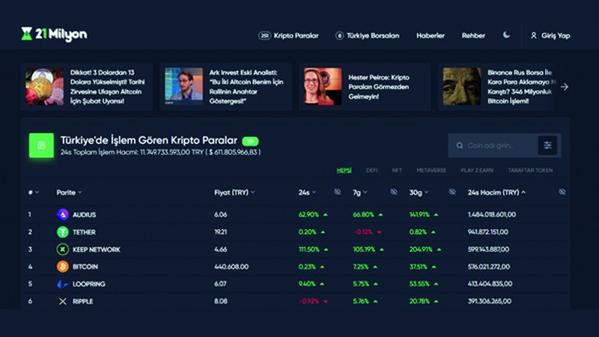Click the 21Milyon logo

pyautogui.click(x=54, y=34)
